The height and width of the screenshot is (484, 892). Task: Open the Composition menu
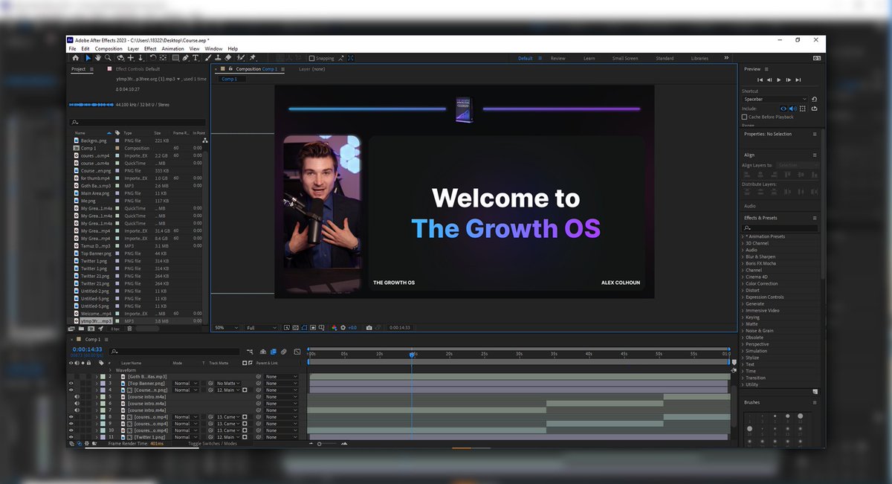pyautogui.click(x=109, y=48)
